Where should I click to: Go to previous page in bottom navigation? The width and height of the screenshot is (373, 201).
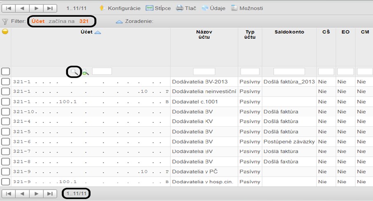[x=22, y=193]
